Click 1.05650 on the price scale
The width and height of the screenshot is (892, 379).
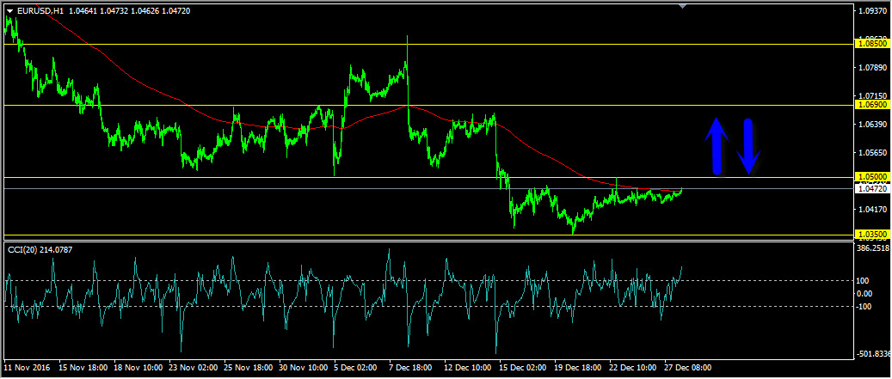pos(873,153)
